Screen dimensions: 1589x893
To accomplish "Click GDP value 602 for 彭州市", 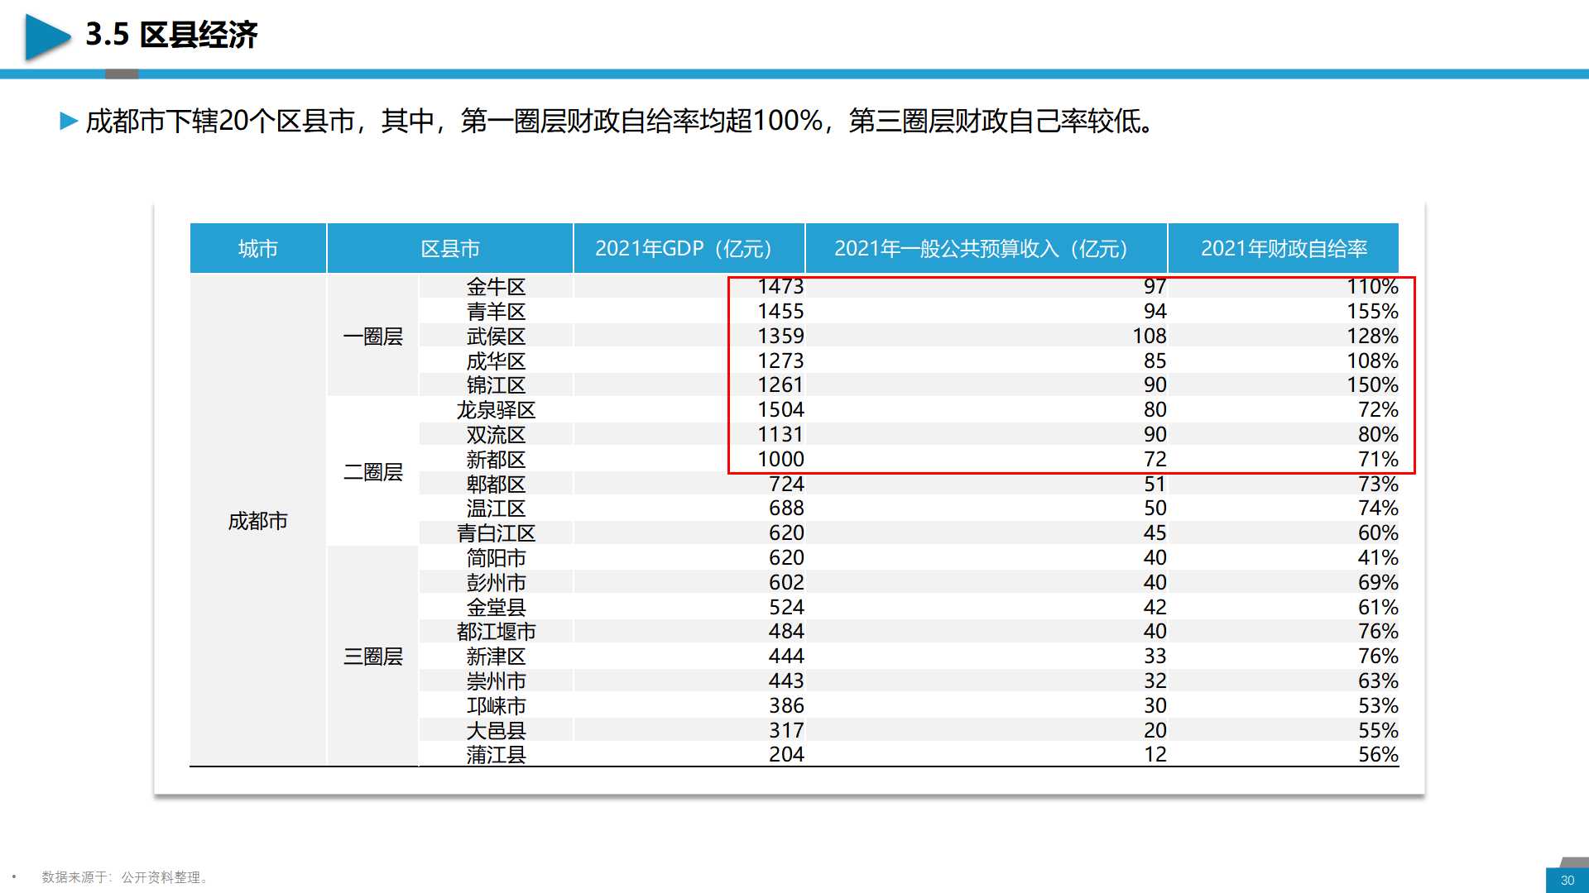I will [x=786, y=583].
